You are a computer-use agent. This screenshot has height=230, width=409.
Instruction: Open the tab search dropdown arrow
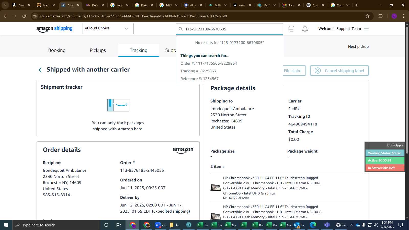point(5,5)
